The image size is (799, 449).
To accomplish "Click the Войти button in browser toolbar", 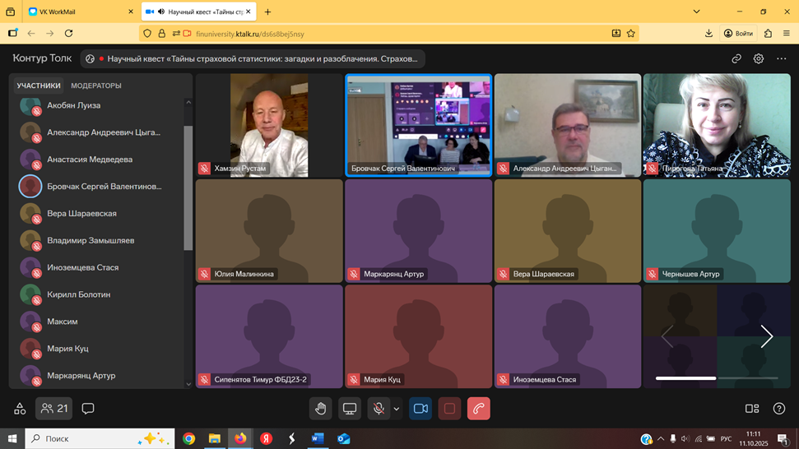I will pyautogui.click(x=739, y=34).
